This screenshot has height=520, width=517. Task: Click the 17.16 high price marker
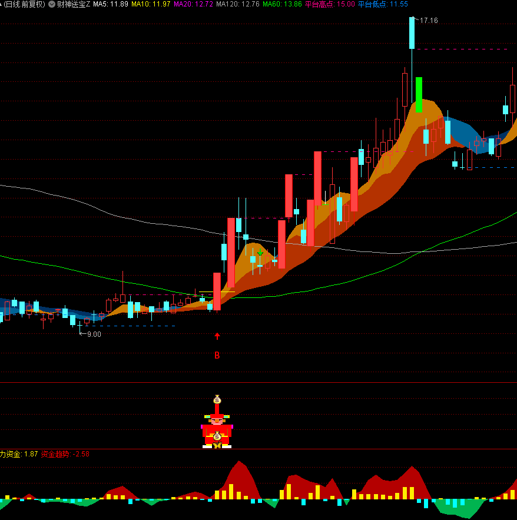point(428,21)
